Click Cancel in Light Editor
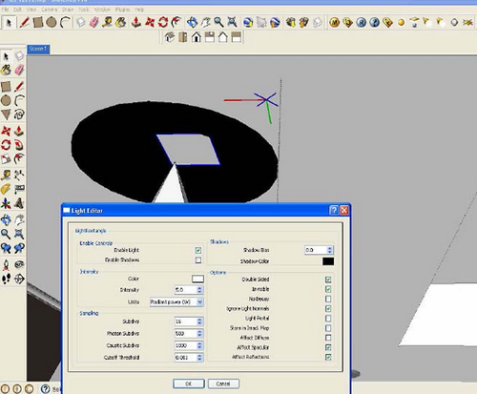 click(x=223, y=384)
